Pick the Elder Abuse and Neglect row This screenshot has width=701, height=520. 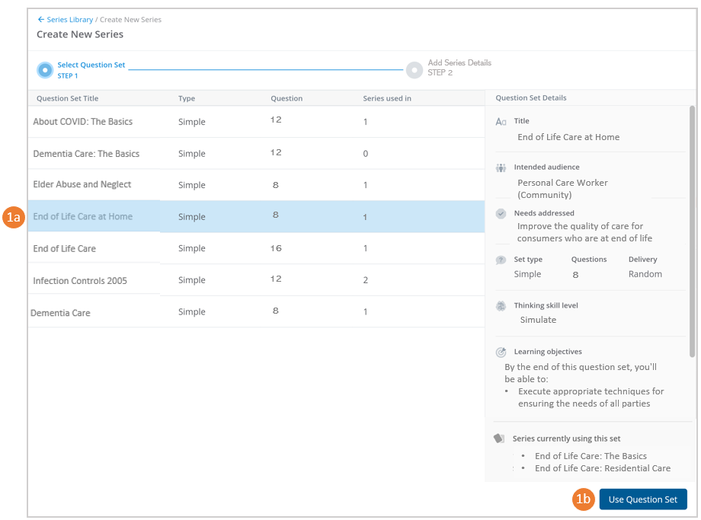point(82,185)
